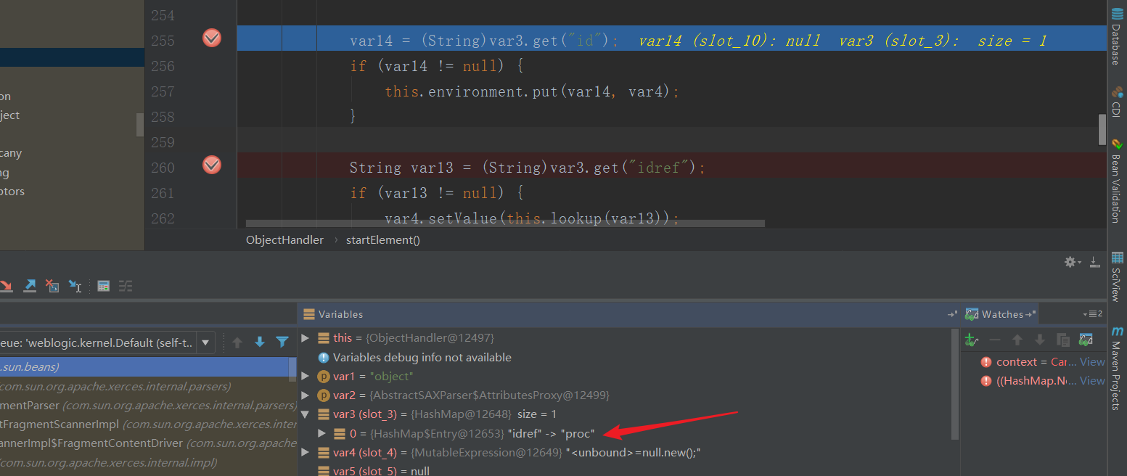The width and height of the screenshot is (1127, 476).
Task: Remove the selected watch with the minus icon
Action: [995, 340]
